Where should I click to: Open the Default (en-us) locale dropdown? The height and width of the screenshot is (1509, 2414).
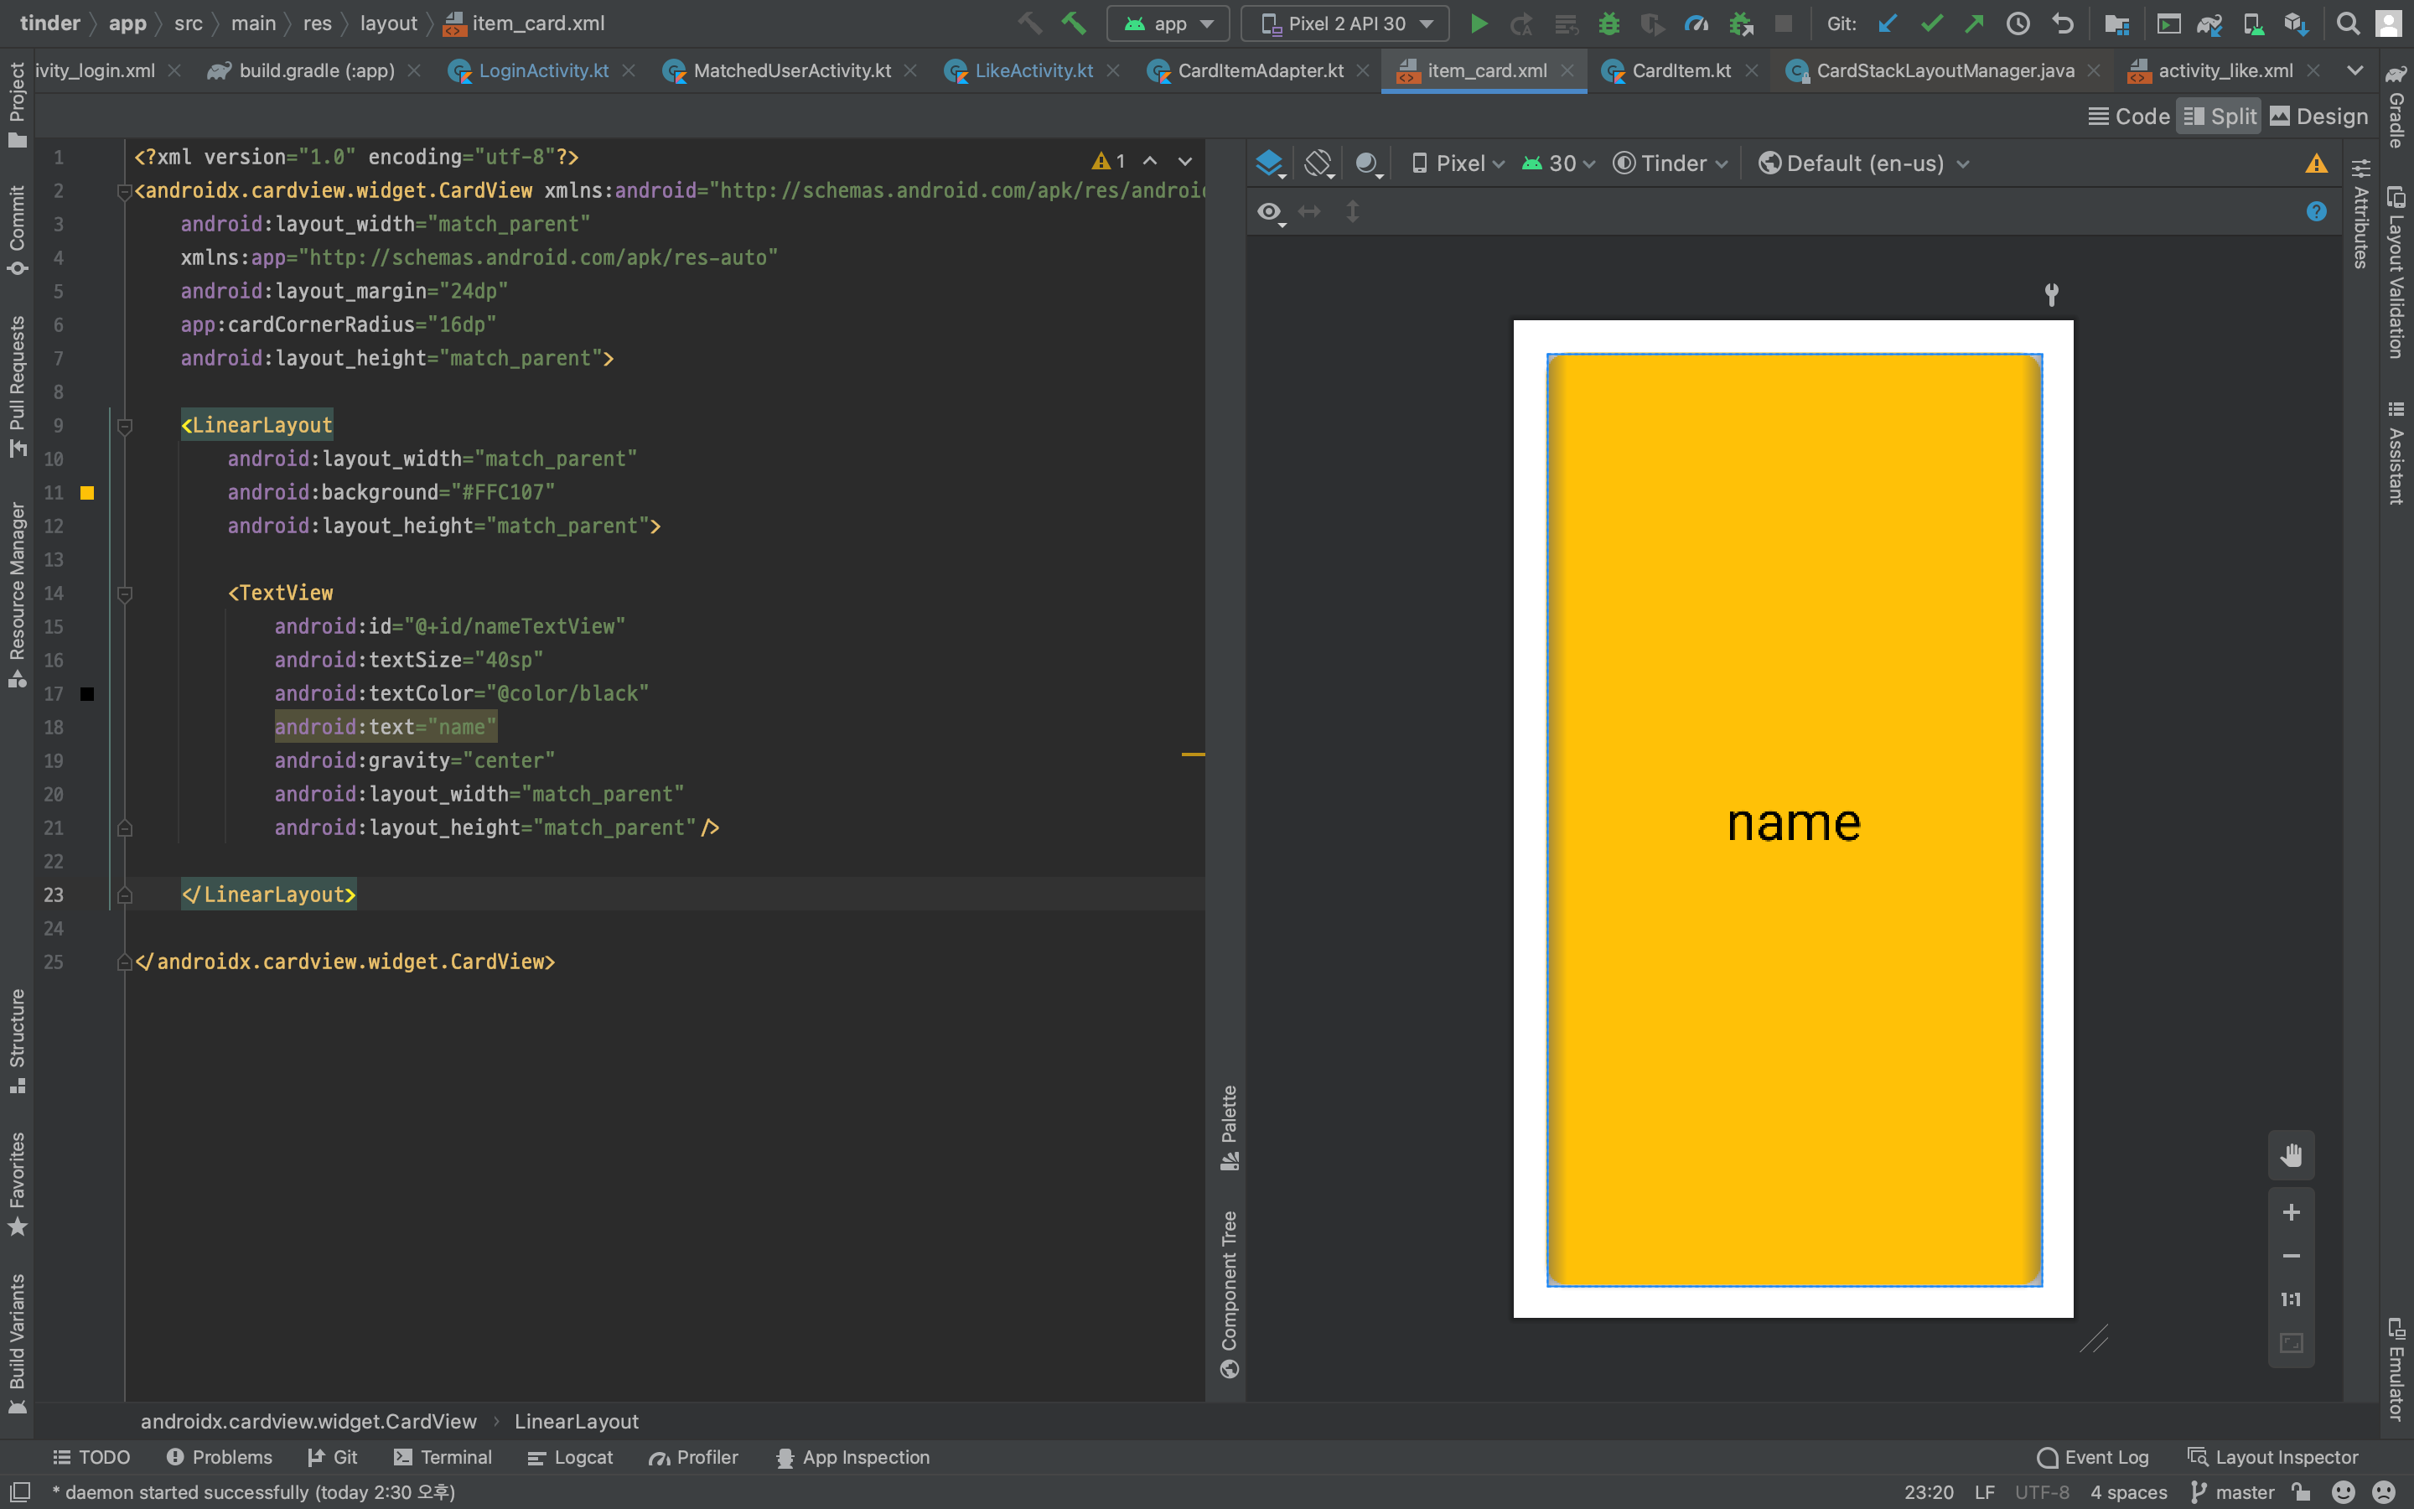[x=1863, y=163]
